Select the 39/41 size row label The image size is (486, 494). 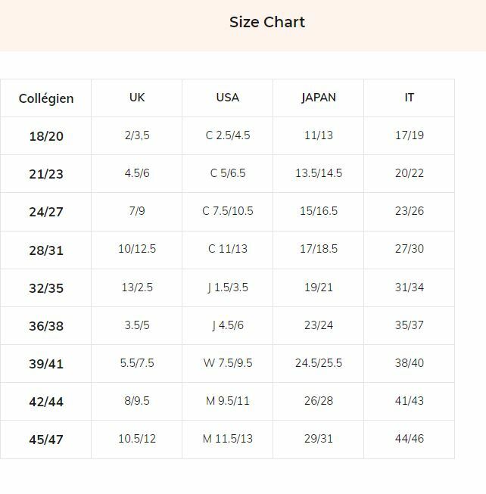coord(46,364)
